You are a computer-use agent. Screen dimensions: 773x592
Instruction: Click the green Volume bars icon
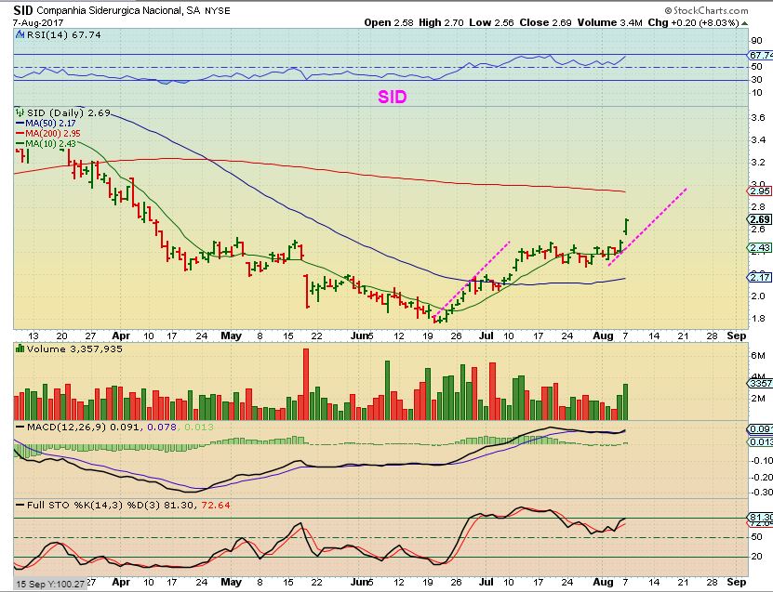pos(20,349)
